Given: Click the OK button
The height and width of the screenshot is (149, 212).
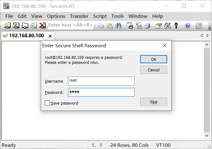Looking at the screenshot, I should [x=154, y=59].
